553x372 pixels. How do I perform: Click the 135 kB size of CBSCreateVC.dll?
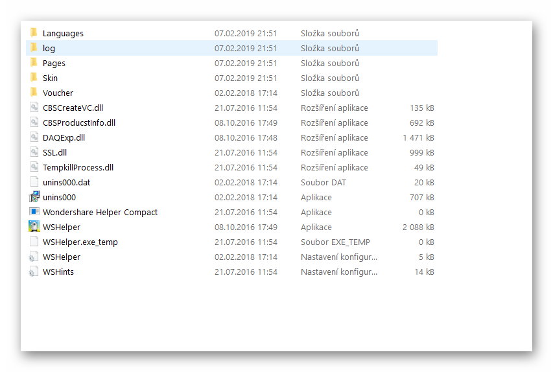[x=422, y=108]
